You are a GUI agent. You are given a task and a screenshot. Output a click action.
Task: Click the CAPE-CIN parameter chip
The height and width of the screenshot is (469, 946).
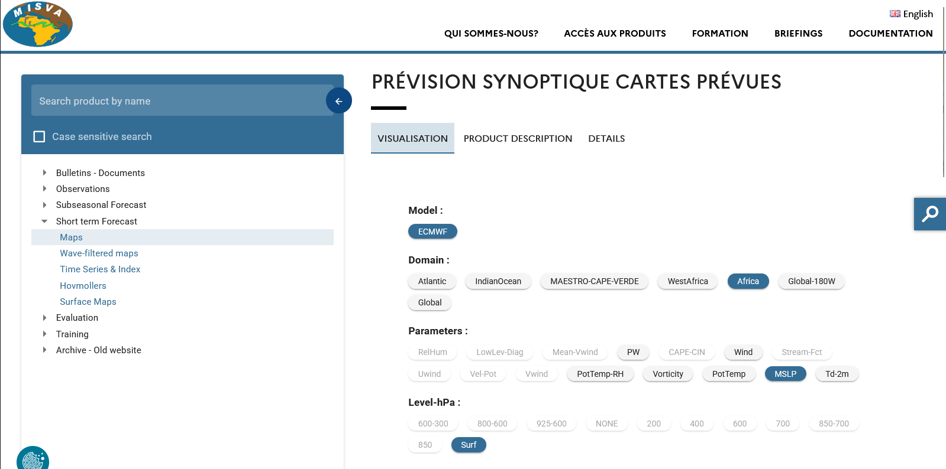click(x=687, y=352)
